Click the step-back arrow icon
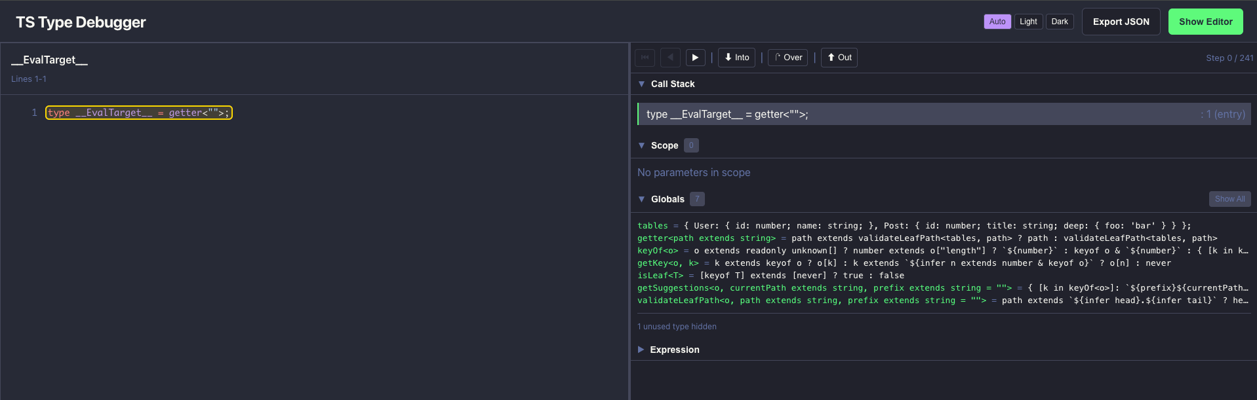The image size is (1257, 400). (x=670, y=58)
